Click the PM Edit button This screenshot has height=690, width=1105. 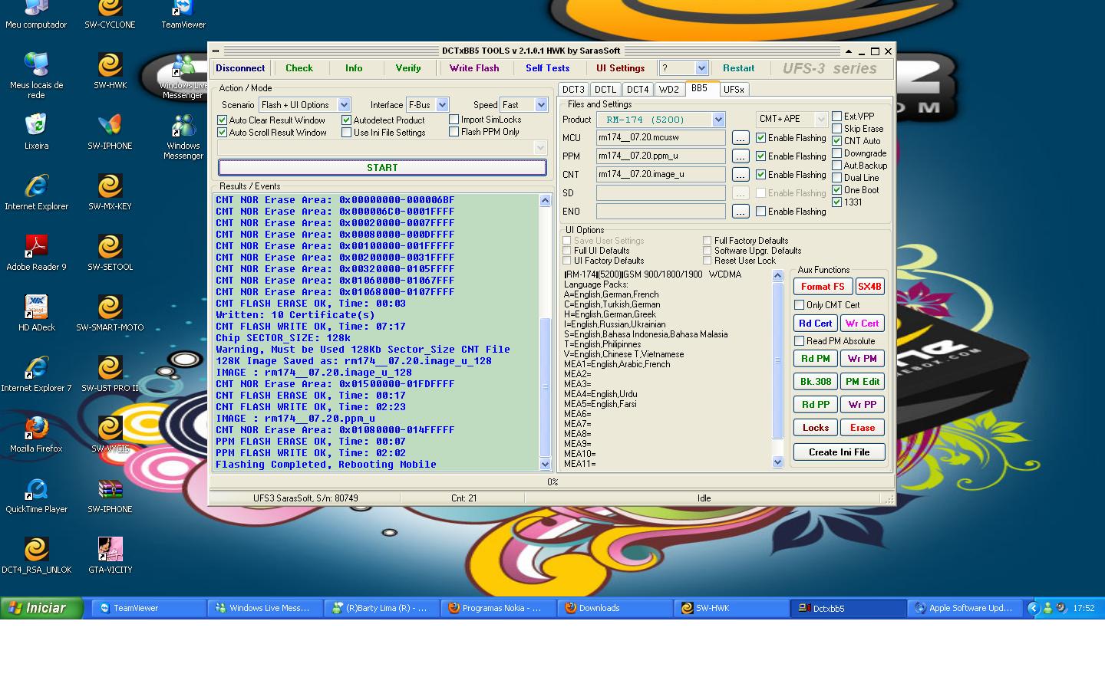tap(863, 382)
